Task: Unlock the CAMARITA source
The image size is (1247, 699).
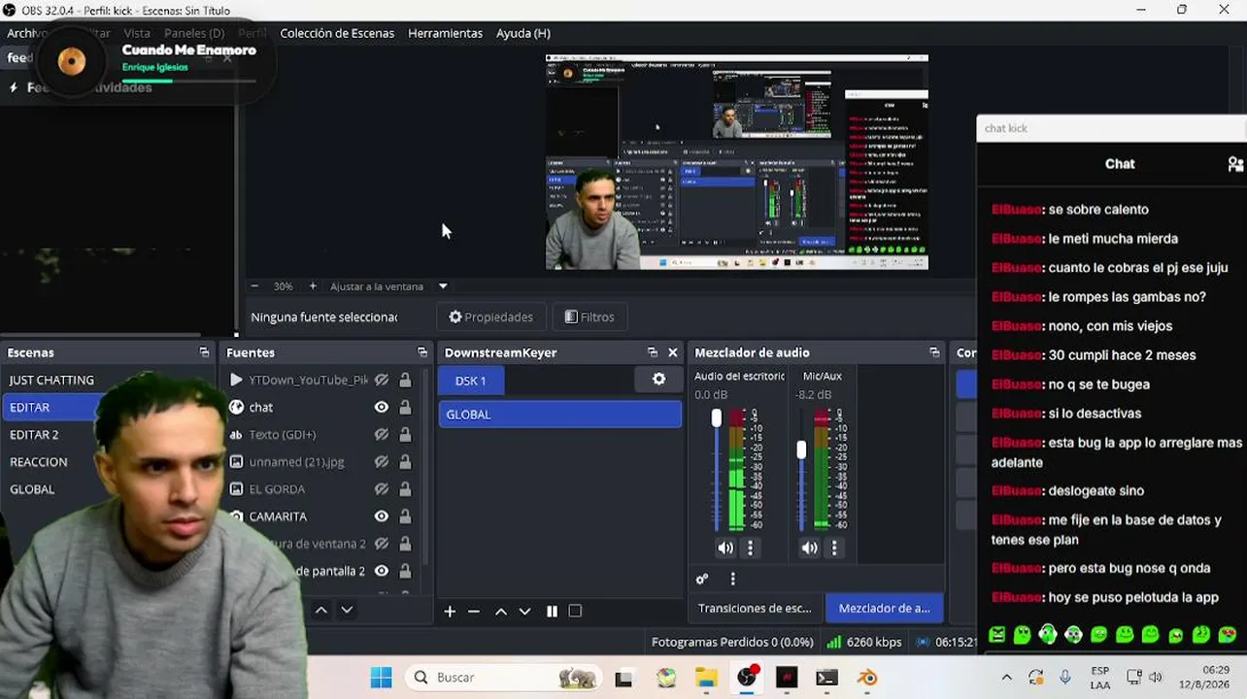Action: coord(405,516)
